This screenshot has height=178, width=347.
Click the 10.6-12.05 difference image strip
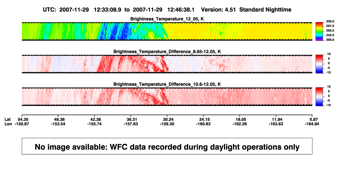[x=167, y=97]
